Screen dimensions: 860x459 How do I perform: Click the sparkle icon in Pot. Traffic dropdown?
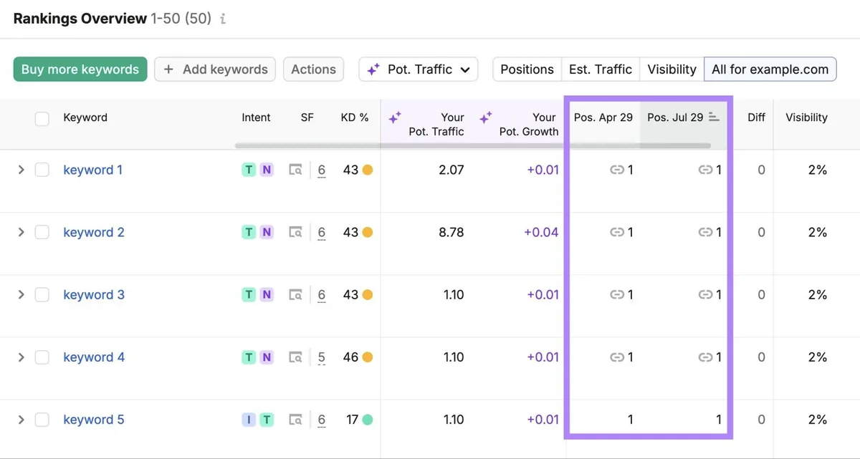[373, 69]
